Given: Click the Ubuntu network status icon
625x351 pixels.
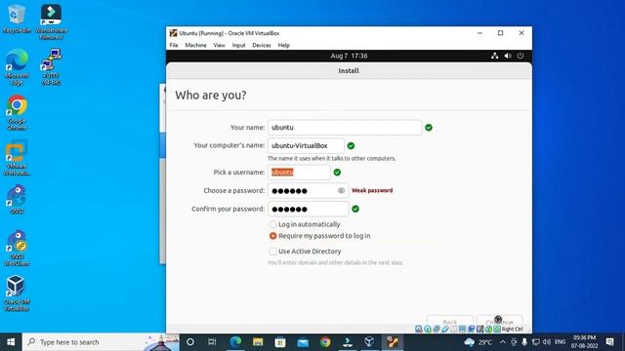Looking at the screenshot, I should [495, 56].
